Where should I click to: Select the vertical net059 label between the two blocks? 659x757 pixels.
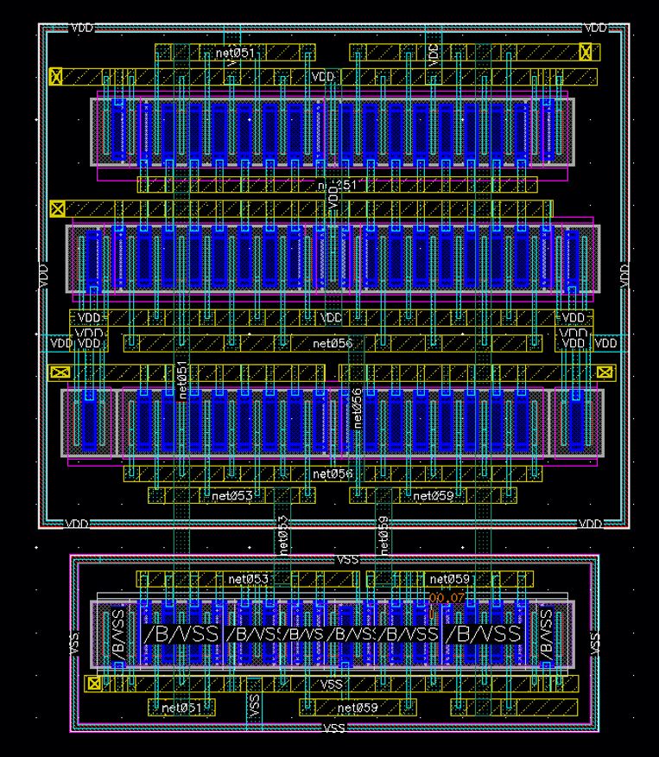(x=383, y=535)
